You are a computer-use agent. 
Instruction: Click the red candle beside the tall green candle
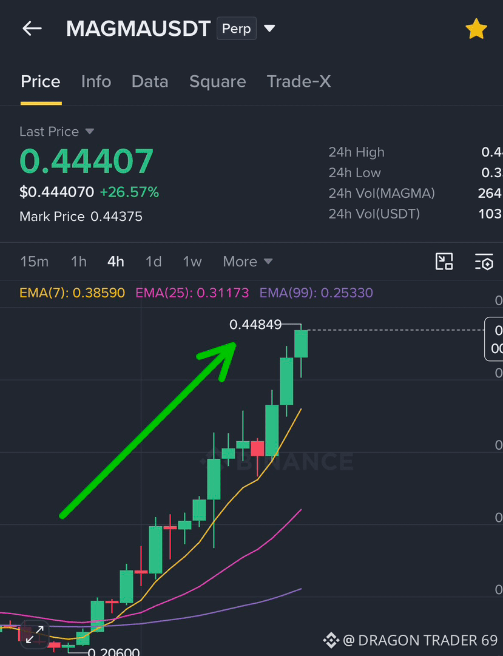257,448
